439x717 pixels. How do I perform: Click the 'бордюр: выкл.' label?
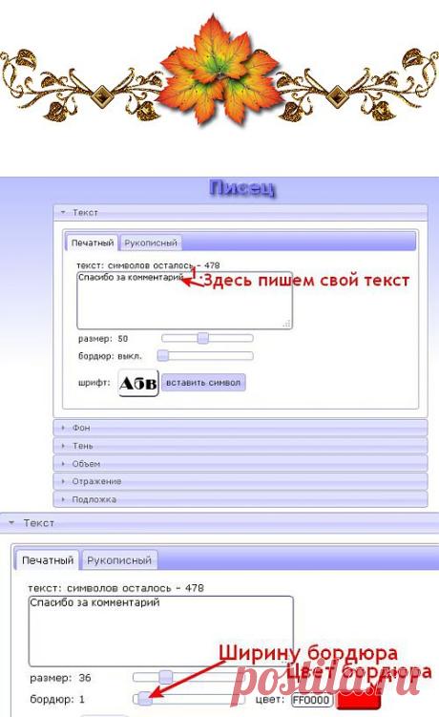(x=110, y=356)
